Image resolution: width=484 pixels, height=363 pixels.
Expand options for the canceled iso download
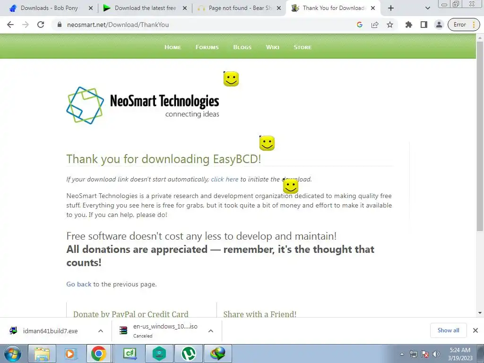tap(211, 331)
